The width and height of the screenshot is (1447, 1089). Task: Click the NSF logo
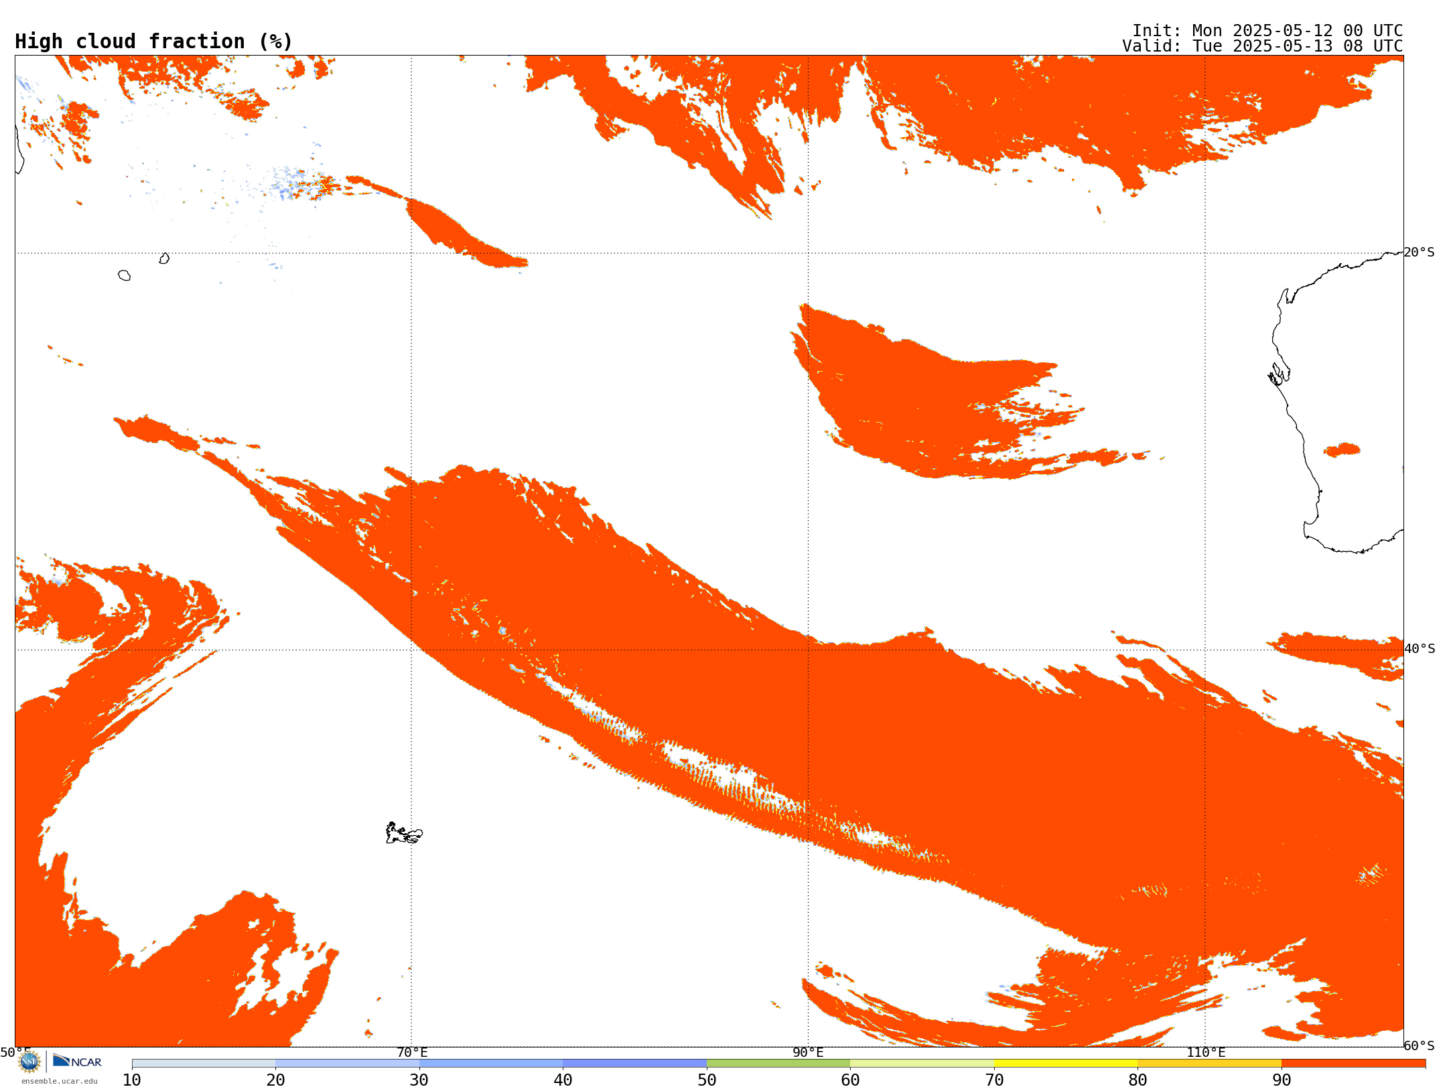click(x=29, y=1062)
